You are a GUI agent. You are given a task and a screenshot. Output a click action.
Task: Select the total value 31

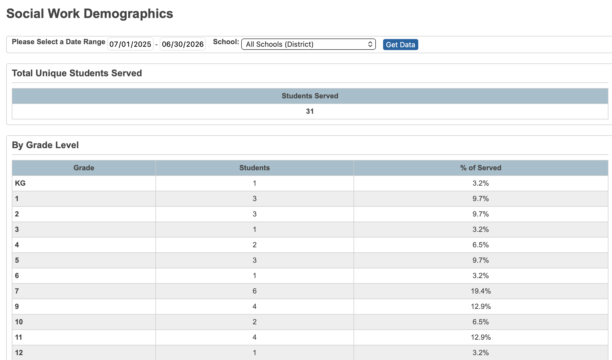310,111
